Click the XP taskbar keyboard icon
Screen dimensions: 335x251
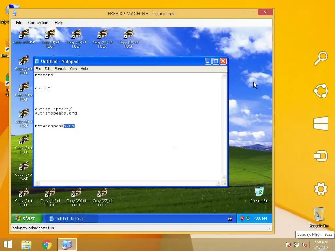pyautogui.click(x=230, y=219)
